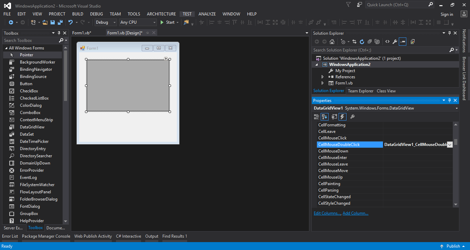
Task: Show Properties list in Properties window
Action: [334, 117]
